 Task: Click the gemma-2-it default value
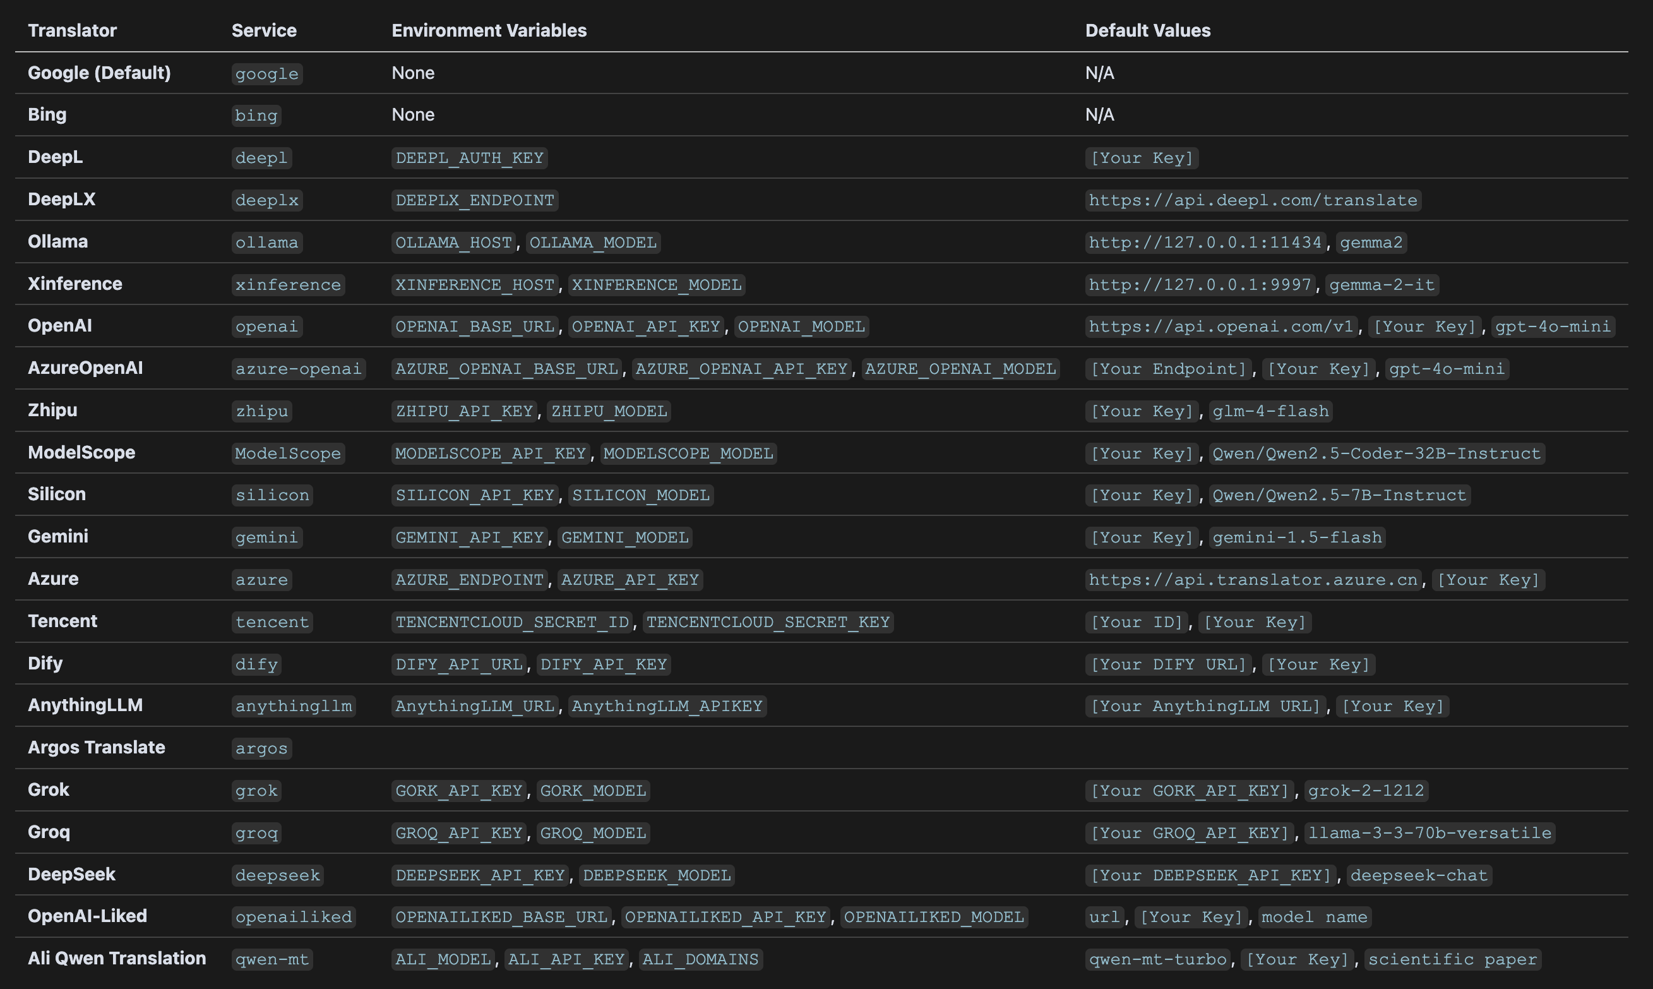click(x=1382, y=285)
